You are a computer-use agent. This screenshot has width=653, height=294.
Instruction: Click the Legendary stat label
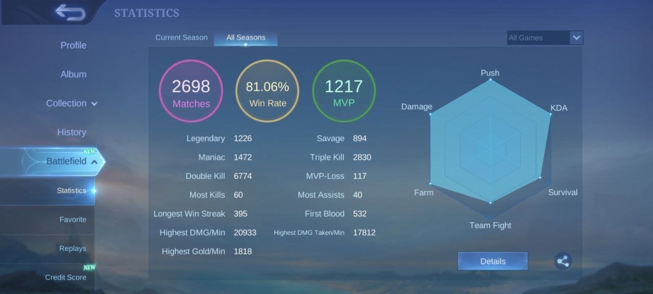(206, 139)
